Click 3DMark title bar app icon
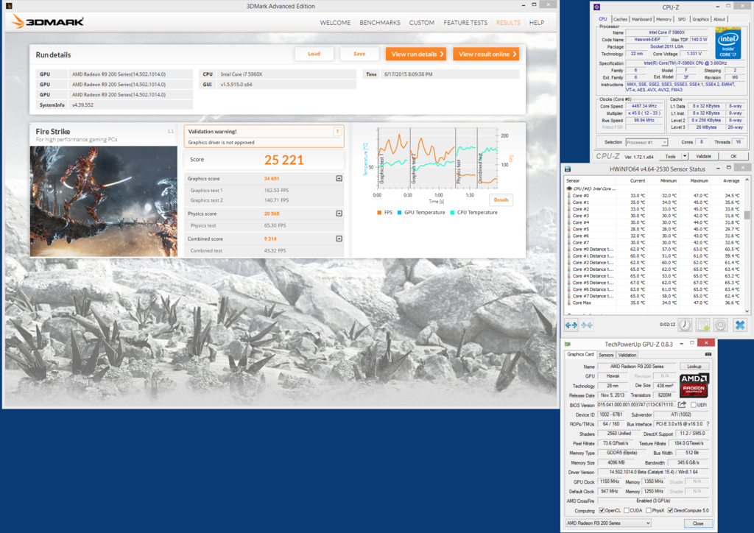754x533 pixels. click(x=9, y=6)
